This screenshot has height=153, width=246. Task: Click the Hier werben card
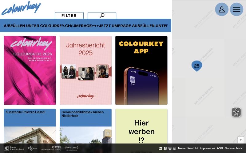(x=141, y=126)
